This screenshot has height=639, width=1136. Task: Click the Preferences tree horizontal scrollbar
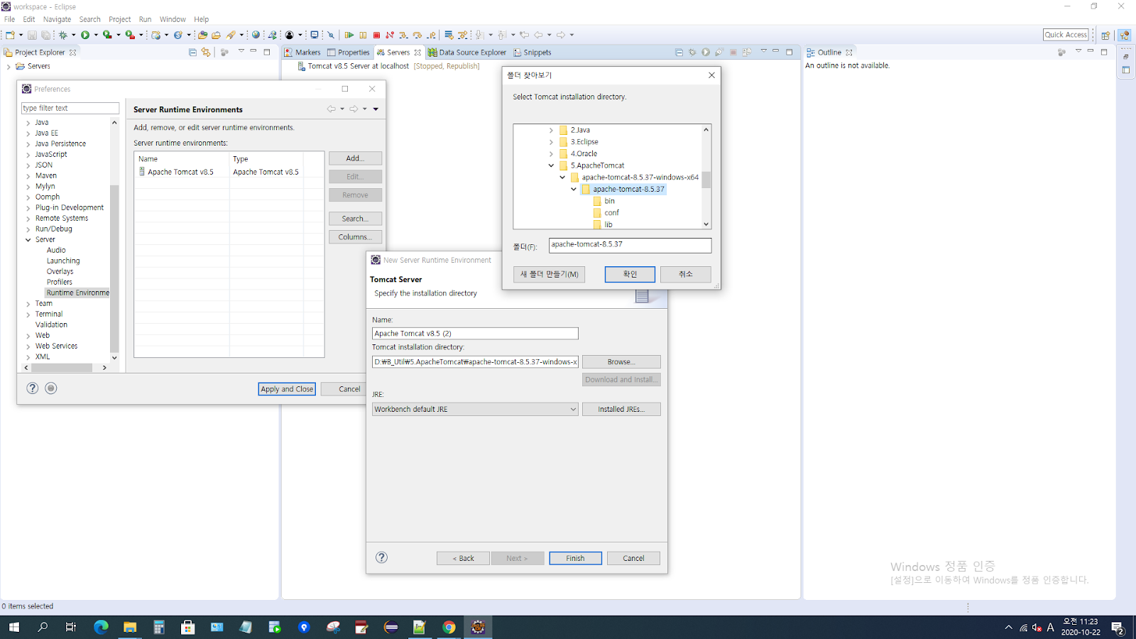61,368
